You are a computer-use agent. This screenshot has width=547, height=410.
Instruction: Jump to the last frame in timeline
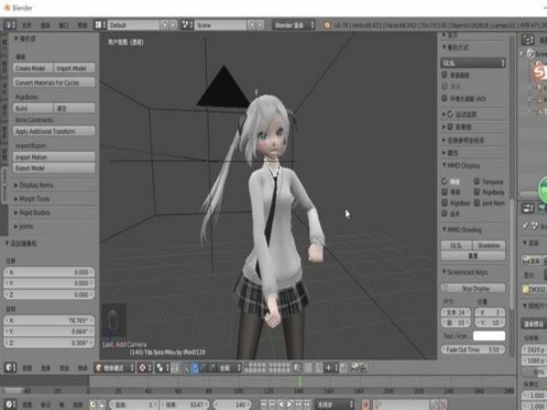point(306,405)
